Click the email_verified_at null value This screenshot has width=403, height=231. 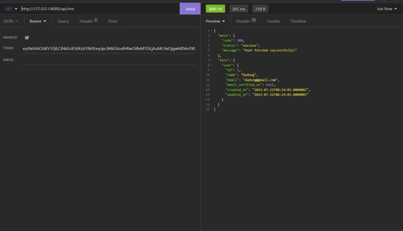(270, 85)
